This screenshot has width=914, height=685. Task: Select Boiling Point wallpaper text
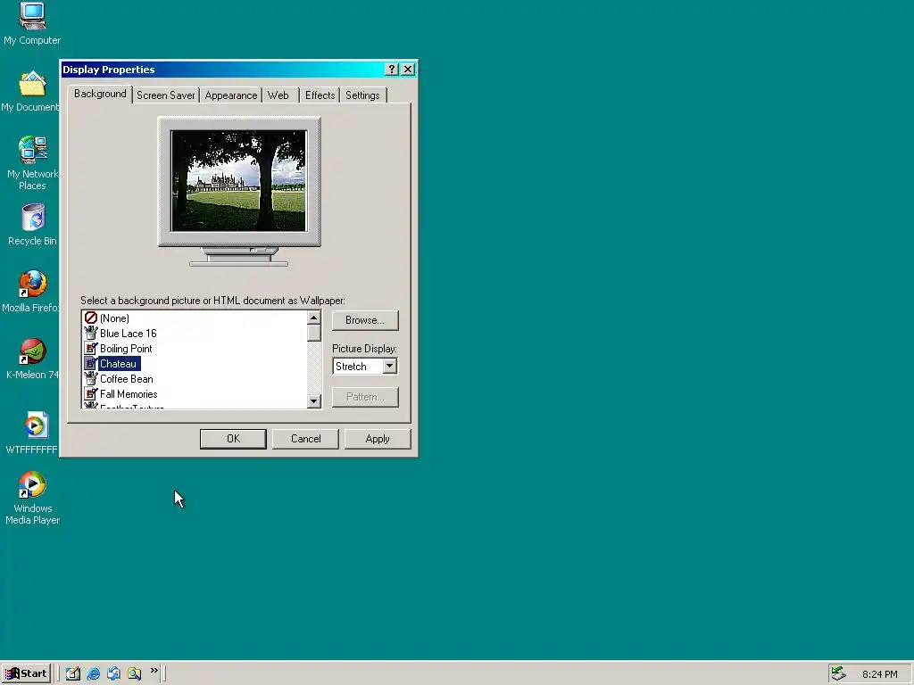[x=126, y=349]
